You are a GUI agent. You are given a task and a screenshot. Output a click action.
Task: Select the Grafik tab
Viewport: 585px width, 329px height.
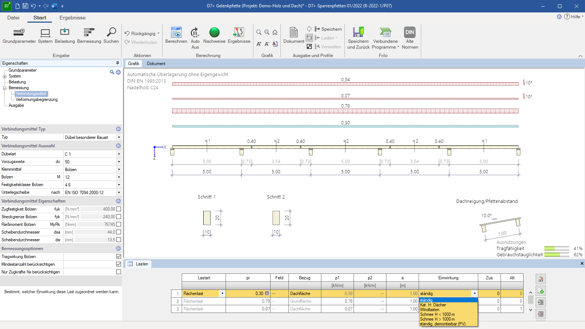133,64
